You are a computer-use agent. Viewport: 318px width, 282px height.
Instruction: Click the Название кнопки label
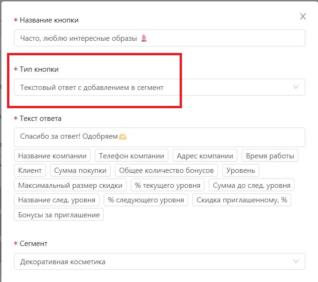coord(49,20)
